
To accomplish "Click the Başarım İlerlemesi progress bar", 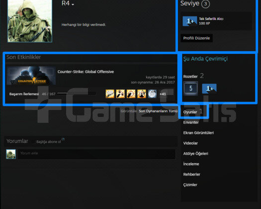I will [77, 94].
